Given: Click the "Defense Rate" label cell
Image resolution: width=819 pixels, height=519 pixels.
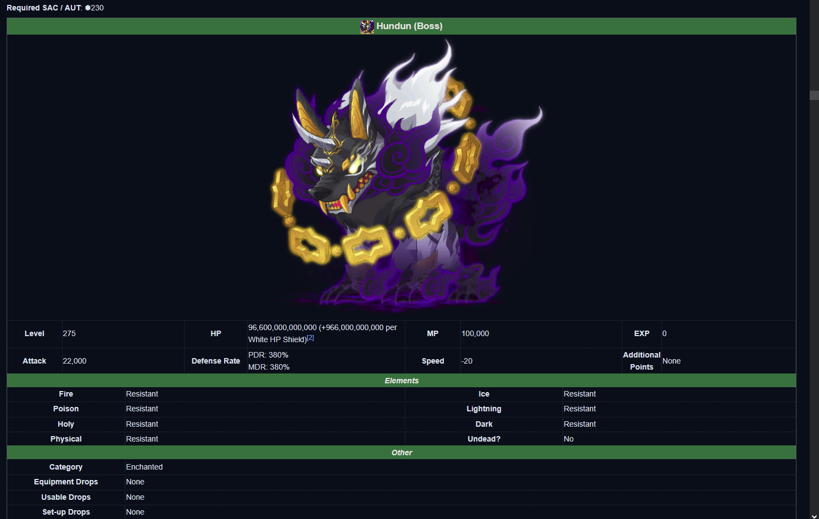Looking at the screenshot, I should pos(216,361).
